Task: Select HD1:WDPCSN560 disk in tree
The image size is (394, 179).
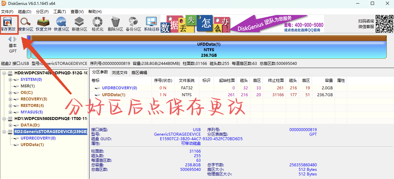Action: click(51, 119)
